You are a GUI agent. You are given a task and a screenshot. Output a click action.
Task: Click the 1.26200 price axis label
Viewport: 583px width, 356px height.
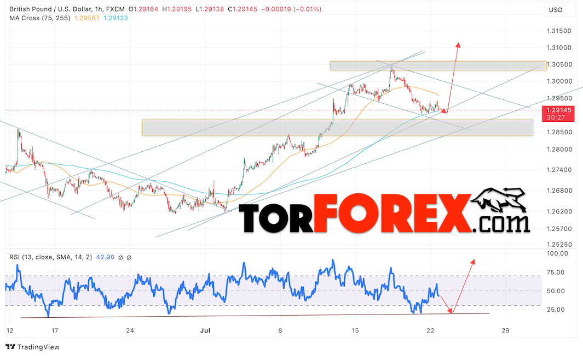(x=559, y=211)
